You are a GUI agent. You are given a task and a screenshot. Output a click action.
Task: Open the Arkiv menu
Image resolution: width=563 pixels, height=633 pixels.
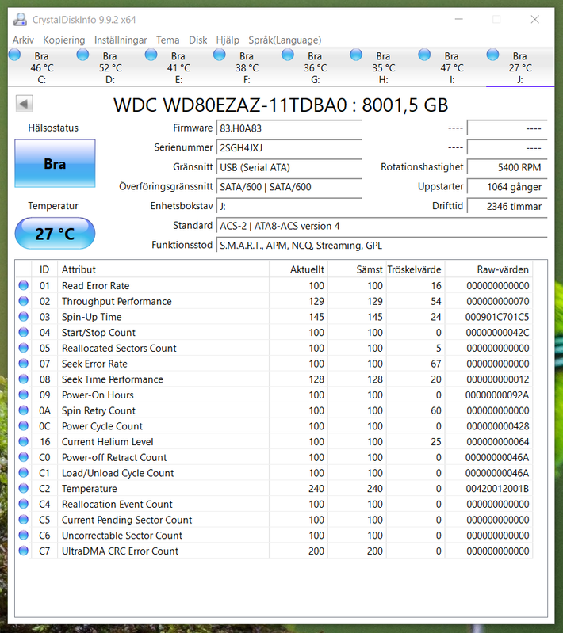coord(23,40)
